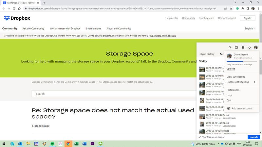
Task: Open notifications bell in the Dropbox panel
Action: (x=250, y=47)
